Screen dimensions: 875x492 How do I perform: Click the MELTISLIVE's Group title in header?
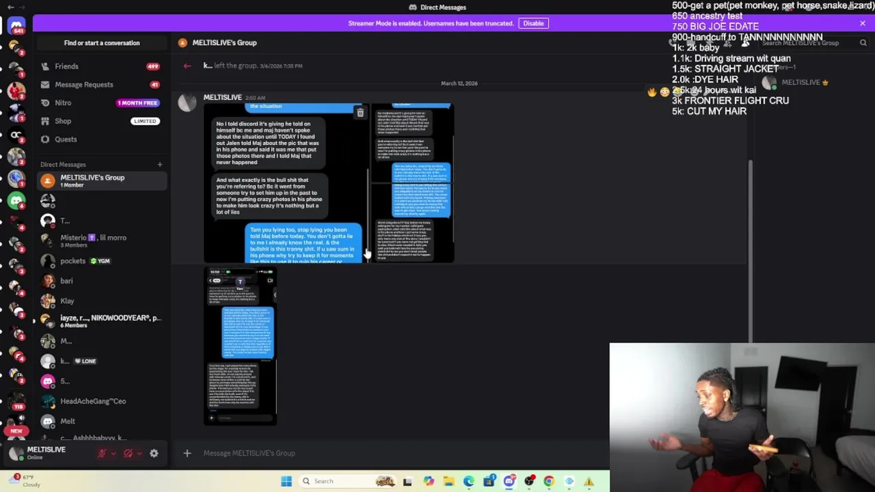224,42
